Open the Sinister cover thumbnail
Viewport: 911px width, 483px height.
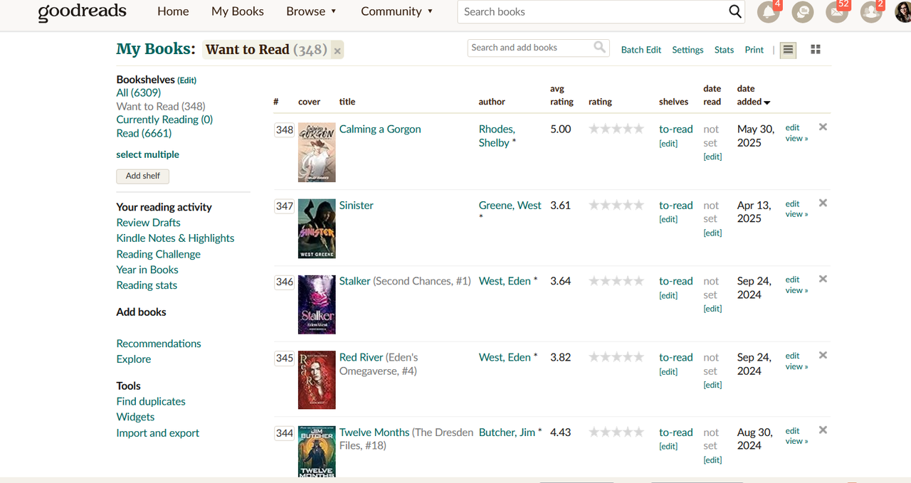coord(317,228)
